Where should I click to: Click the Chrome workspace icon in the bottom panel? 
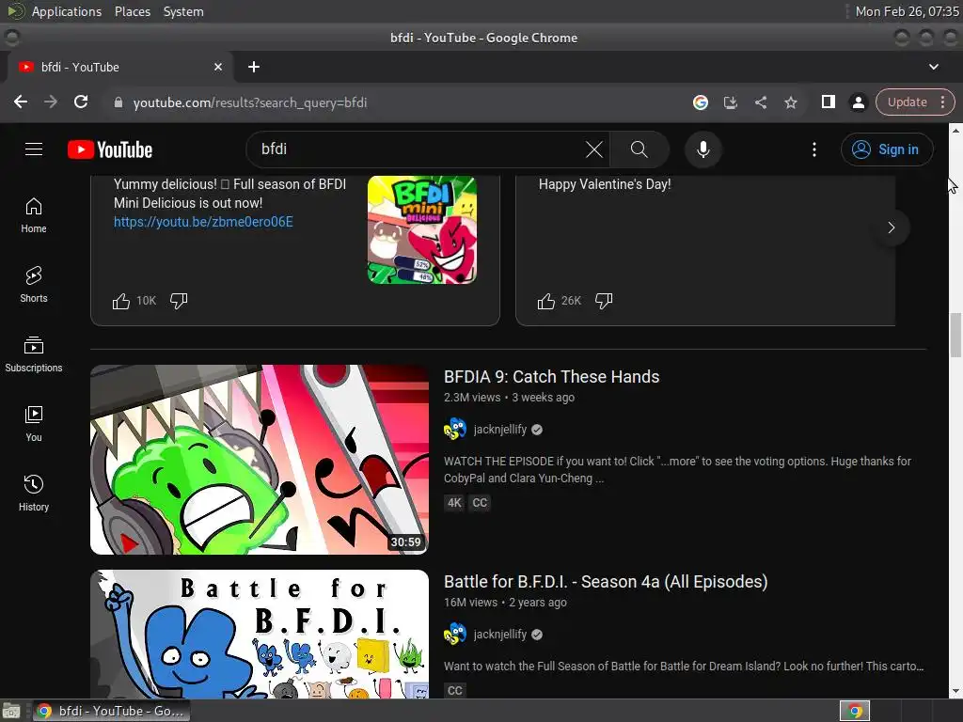click(855, 711)
